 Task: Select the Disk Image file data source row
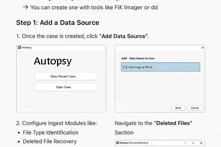[x=160, y=67]
